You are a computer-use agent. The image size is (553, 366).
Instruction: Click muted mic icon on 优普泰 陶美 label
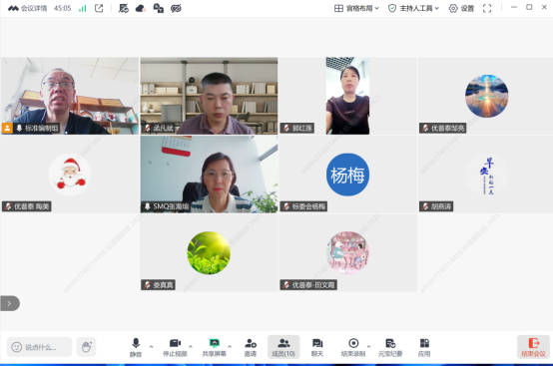[x=8, y=206]
